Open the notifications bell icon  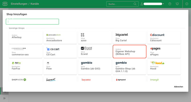click(177, 4)
